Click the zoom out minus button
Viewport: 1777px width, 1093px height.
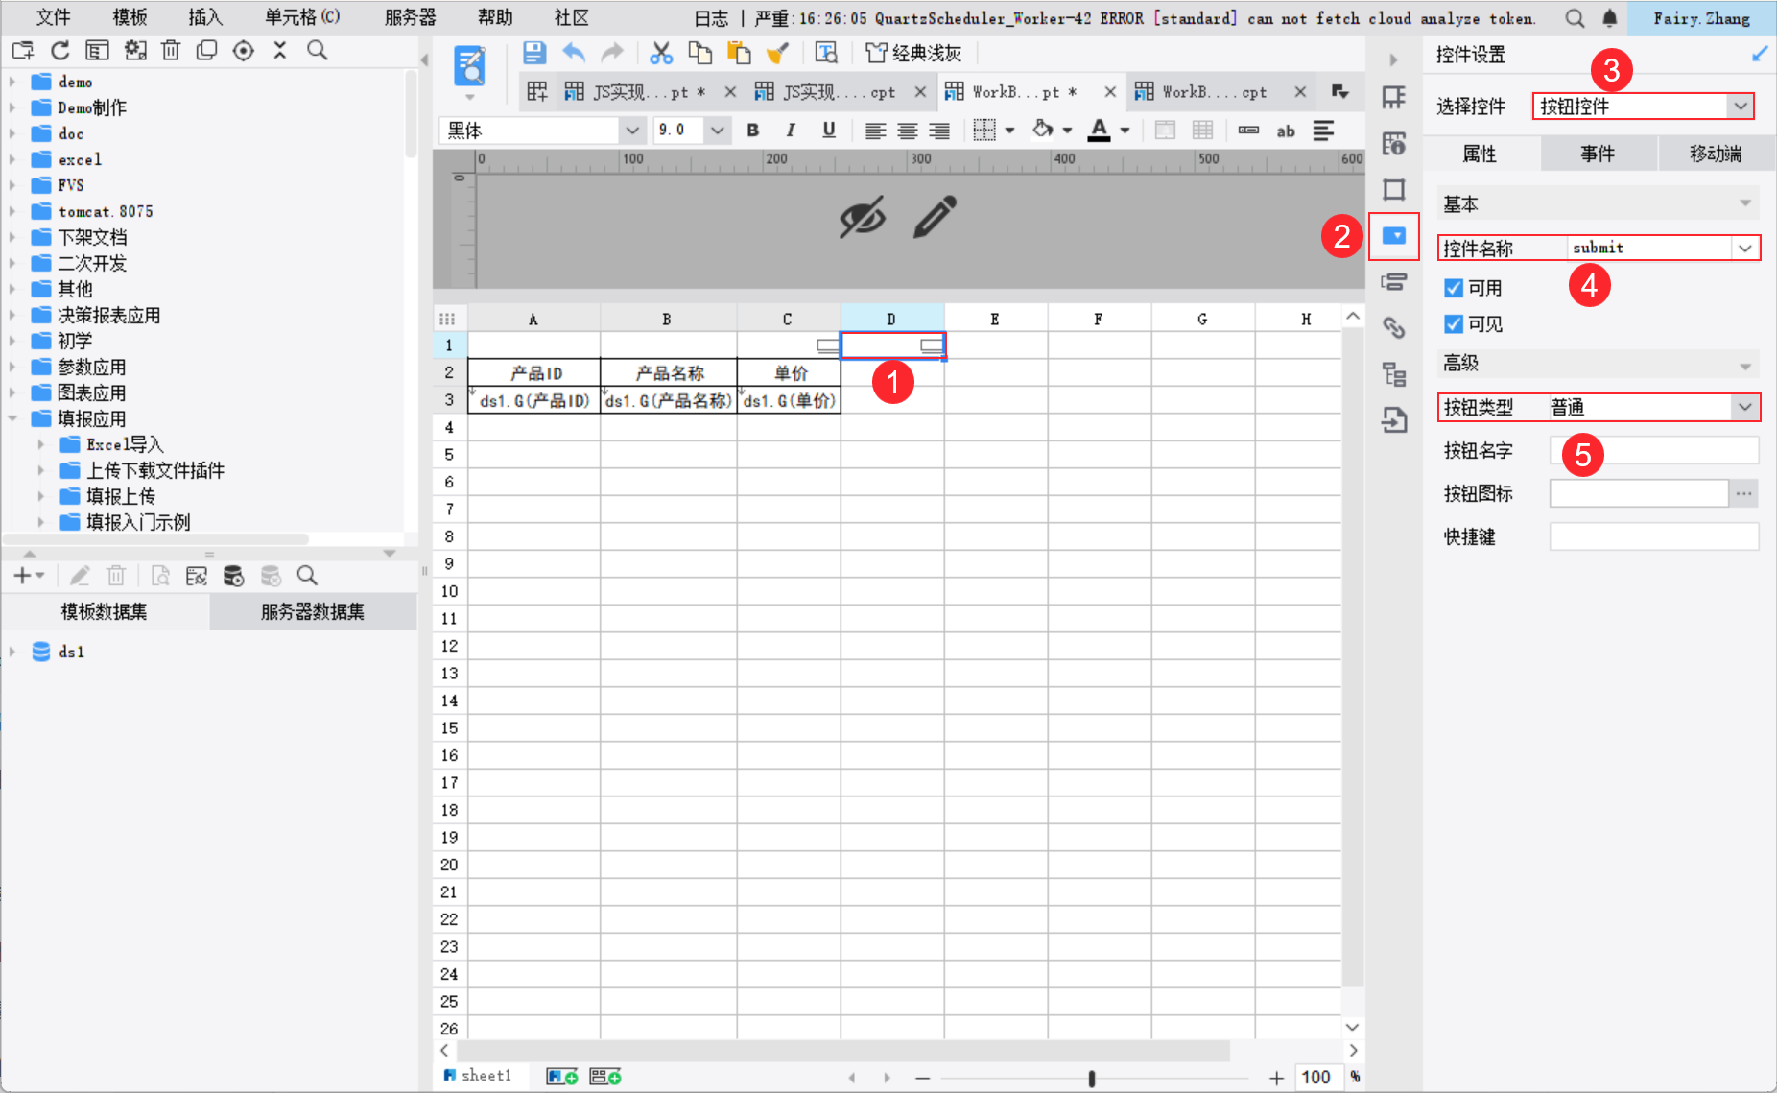point(922,1078)
